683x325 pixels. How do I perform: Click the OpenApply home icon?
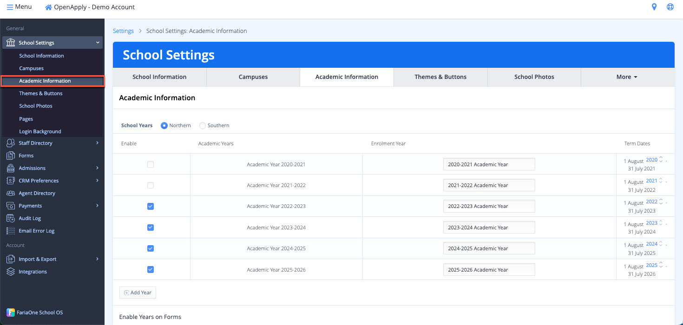tap(49, 7)
